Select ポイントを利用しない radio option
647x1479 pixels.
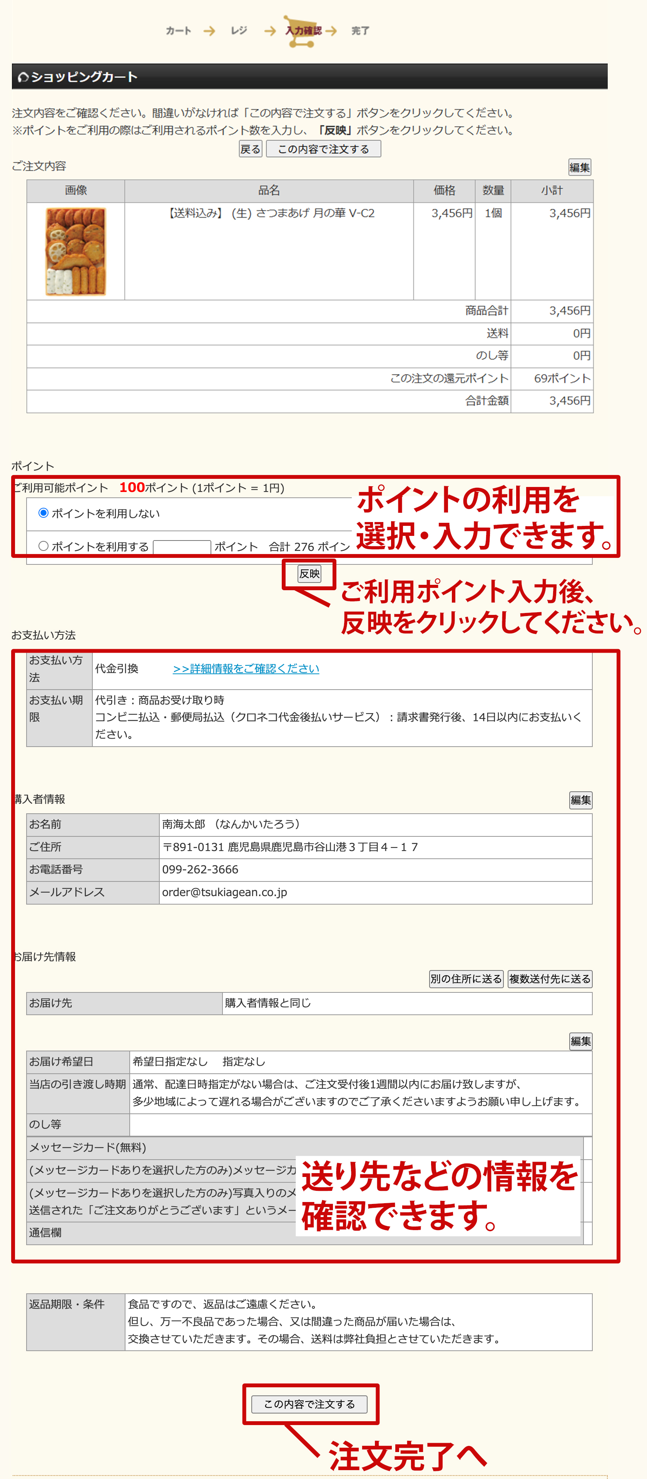(43, 513)
